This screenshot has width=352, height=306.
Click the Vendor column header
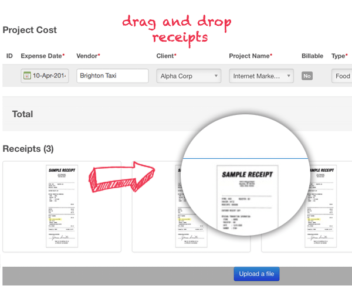(87, 56)
